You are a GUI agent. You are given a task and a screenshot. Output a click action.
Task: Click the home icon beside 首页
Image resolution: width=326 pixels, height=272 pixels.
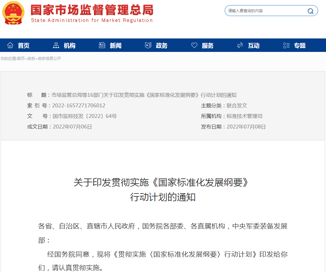click(x=11, y=45)
